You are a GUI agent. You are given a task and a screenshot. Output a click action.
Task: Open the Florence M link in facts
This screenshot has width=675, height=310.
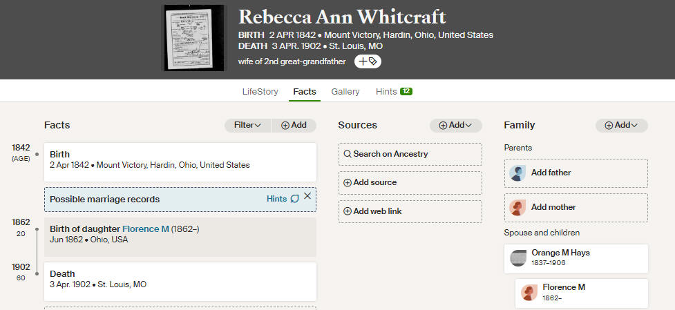[x=146, y=229]
